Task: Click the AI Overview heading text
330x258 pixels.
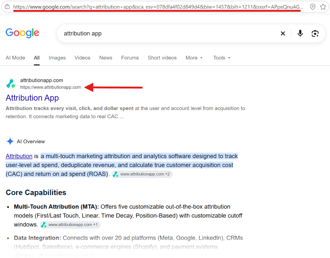Action: pyautogui.click(x=31, y=142)
